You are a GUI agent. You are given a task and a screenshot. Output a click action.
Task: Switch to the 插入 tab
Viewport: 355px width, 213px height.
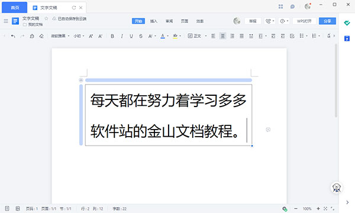pos(154,21)
